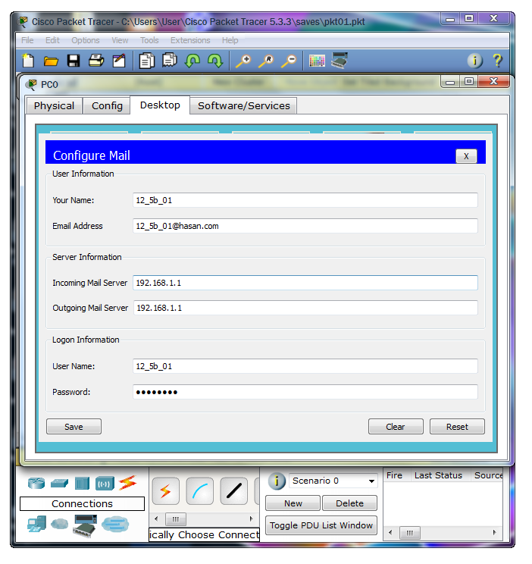
Task: Select the Custom Made Devices icon
Action: 85,526
